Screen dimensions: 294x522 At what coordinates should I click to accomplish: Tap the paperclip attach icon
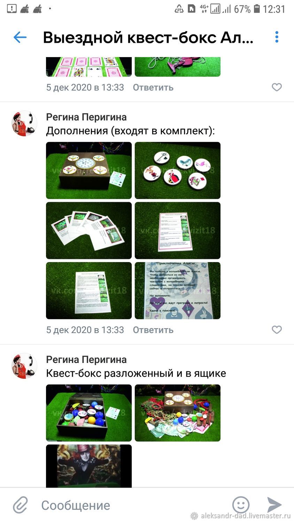(x=20, y=505)
